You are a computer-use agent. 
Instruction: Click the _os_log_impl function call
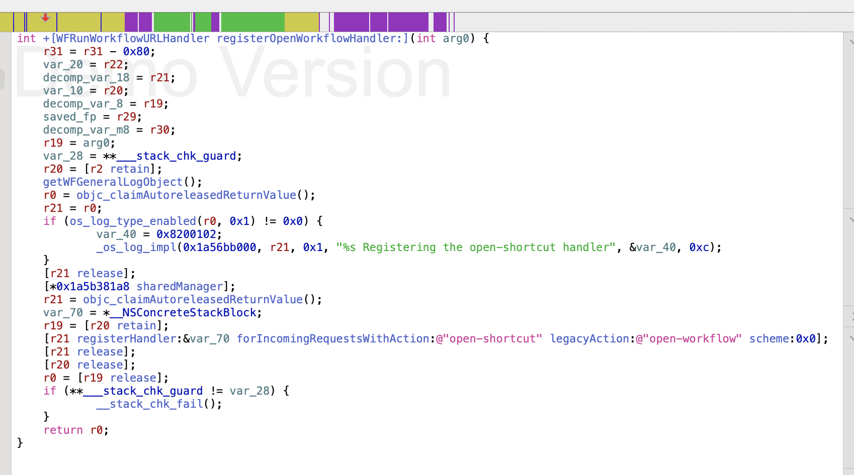pyautogui.click(x=136, y=248)
